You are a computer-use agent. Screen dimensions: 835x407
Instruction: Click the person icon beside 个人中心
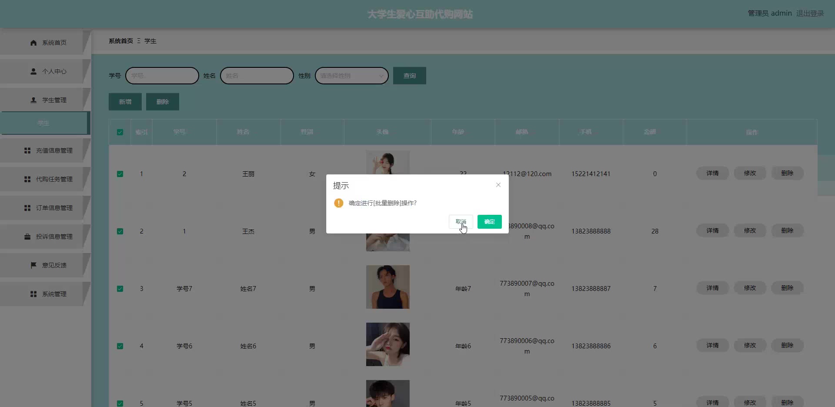[33, 71]
